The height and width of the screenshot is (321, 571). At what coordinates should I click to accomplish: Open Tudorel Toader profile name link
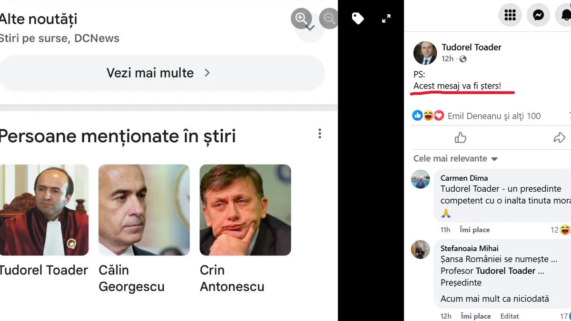click(x=471, y=47)
